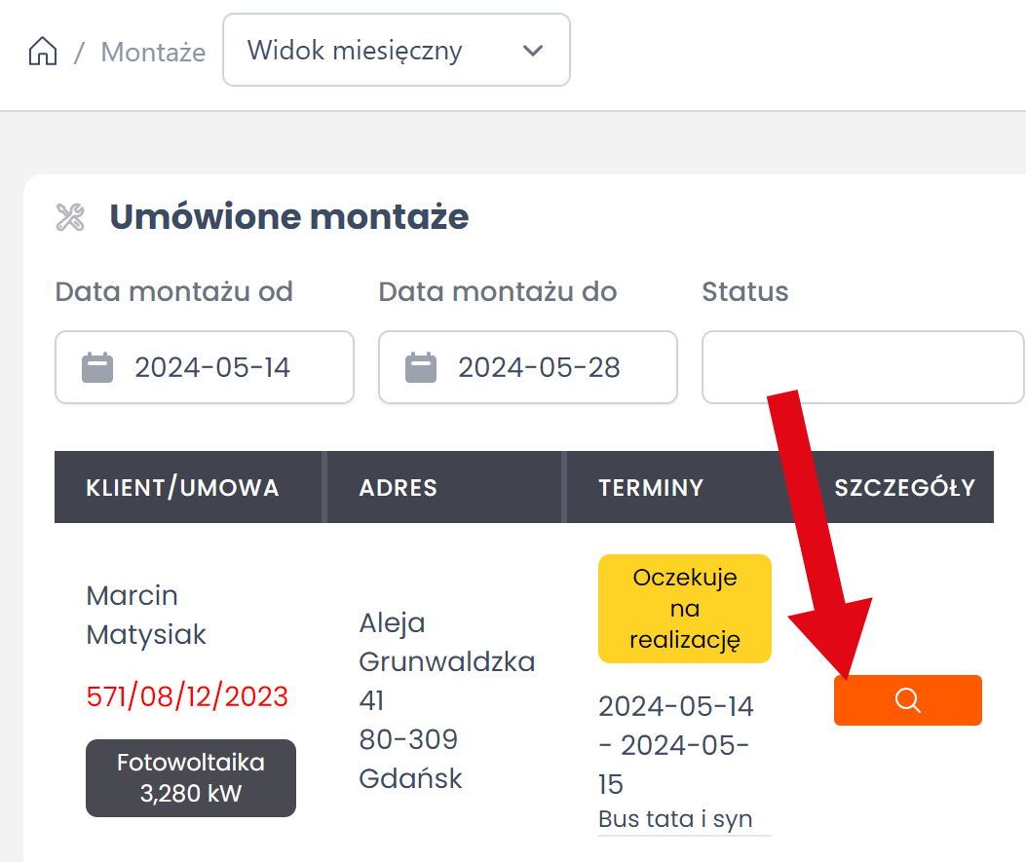Click the wrench icon beside Umówione montaże
Image resolution: width=1026 pixels, height=862 pixels.
pyautogui.click(x=71, y=217)
